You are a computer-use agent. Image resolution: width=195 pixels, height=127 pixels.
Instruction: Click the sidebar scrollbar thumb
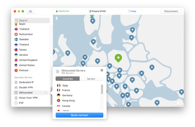click(51, 96)
